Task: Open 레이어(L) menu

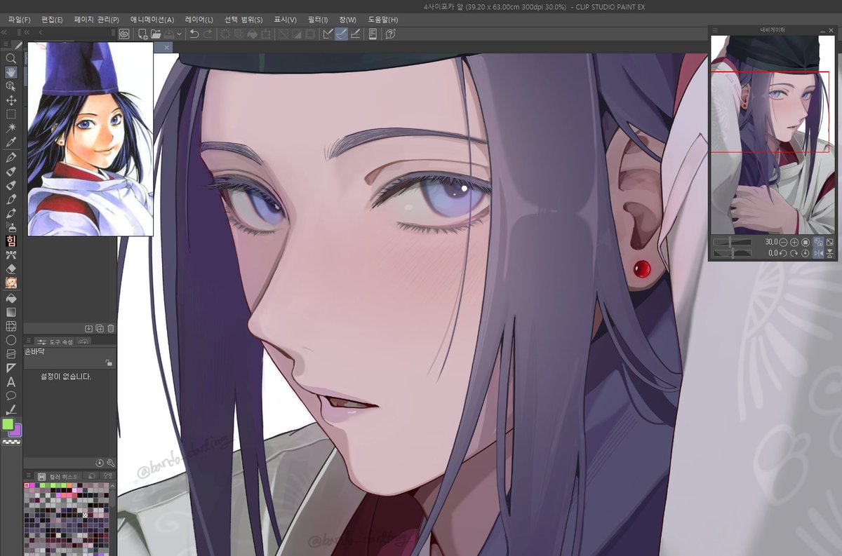Action: coord(199,20)
